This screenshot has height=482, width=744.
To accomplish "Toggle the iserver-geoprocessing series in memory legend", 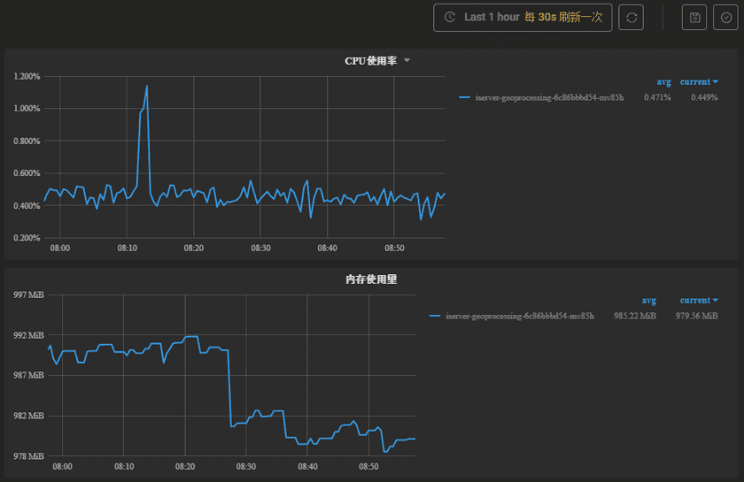I will pyautogui.click(x=519, y=316).
